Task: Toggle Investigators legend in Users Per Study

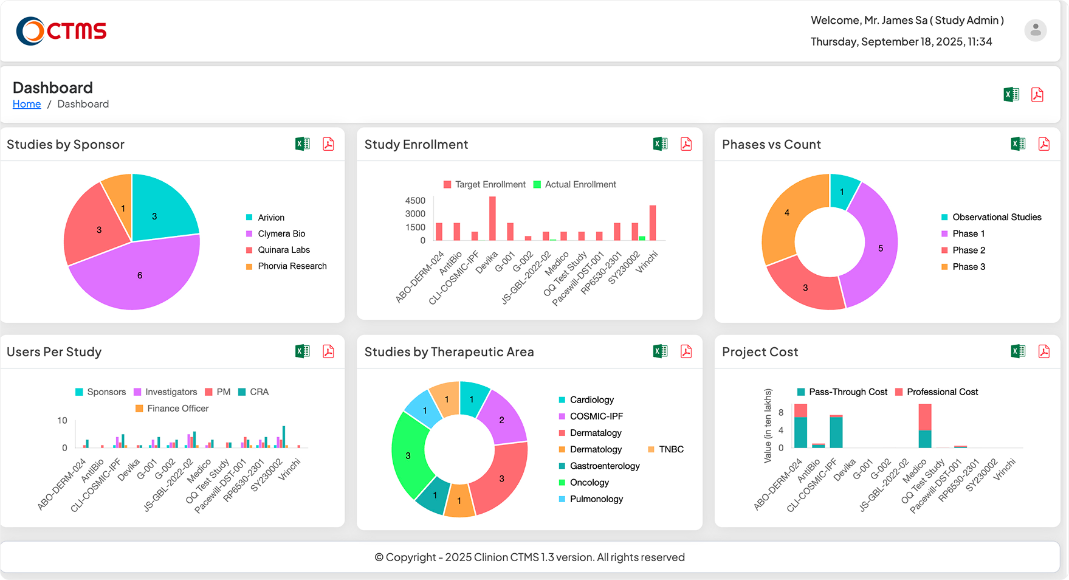Action: click(165, 392)
